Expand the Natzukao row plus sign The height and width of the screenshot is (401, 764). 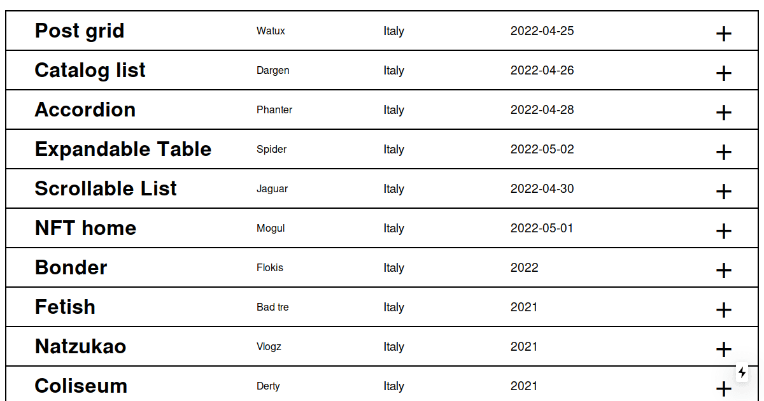point(724,349)
